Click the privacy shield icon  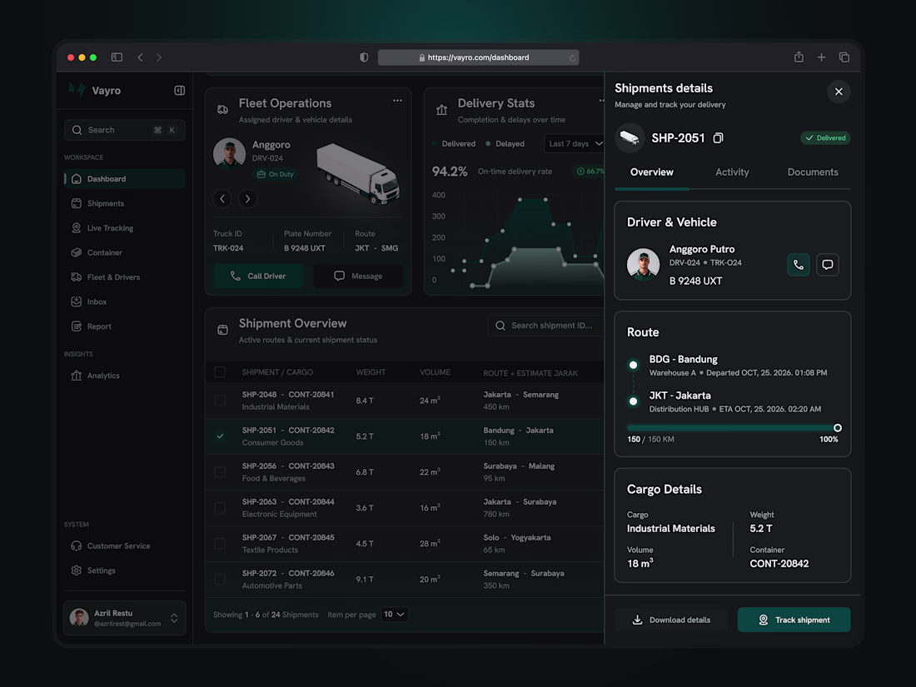(364, 57)
